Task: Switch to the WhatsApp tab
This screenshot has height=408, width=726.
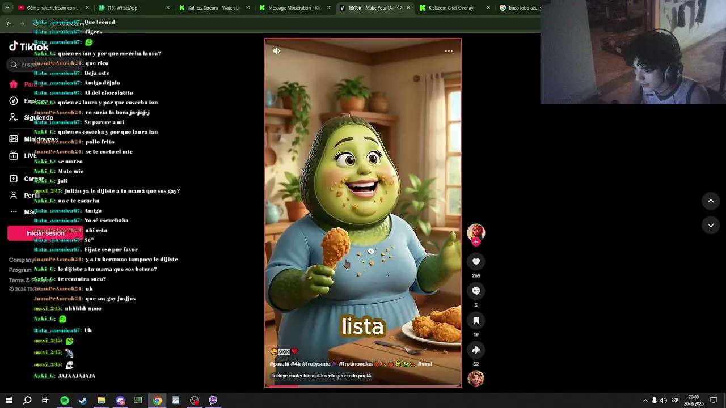Action: click(134, 8)
